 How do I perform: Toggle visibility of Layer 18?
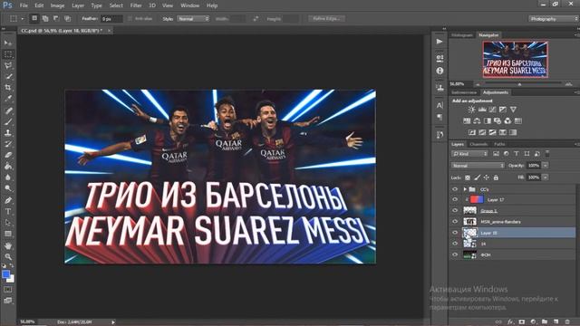(x=455, y=233)
